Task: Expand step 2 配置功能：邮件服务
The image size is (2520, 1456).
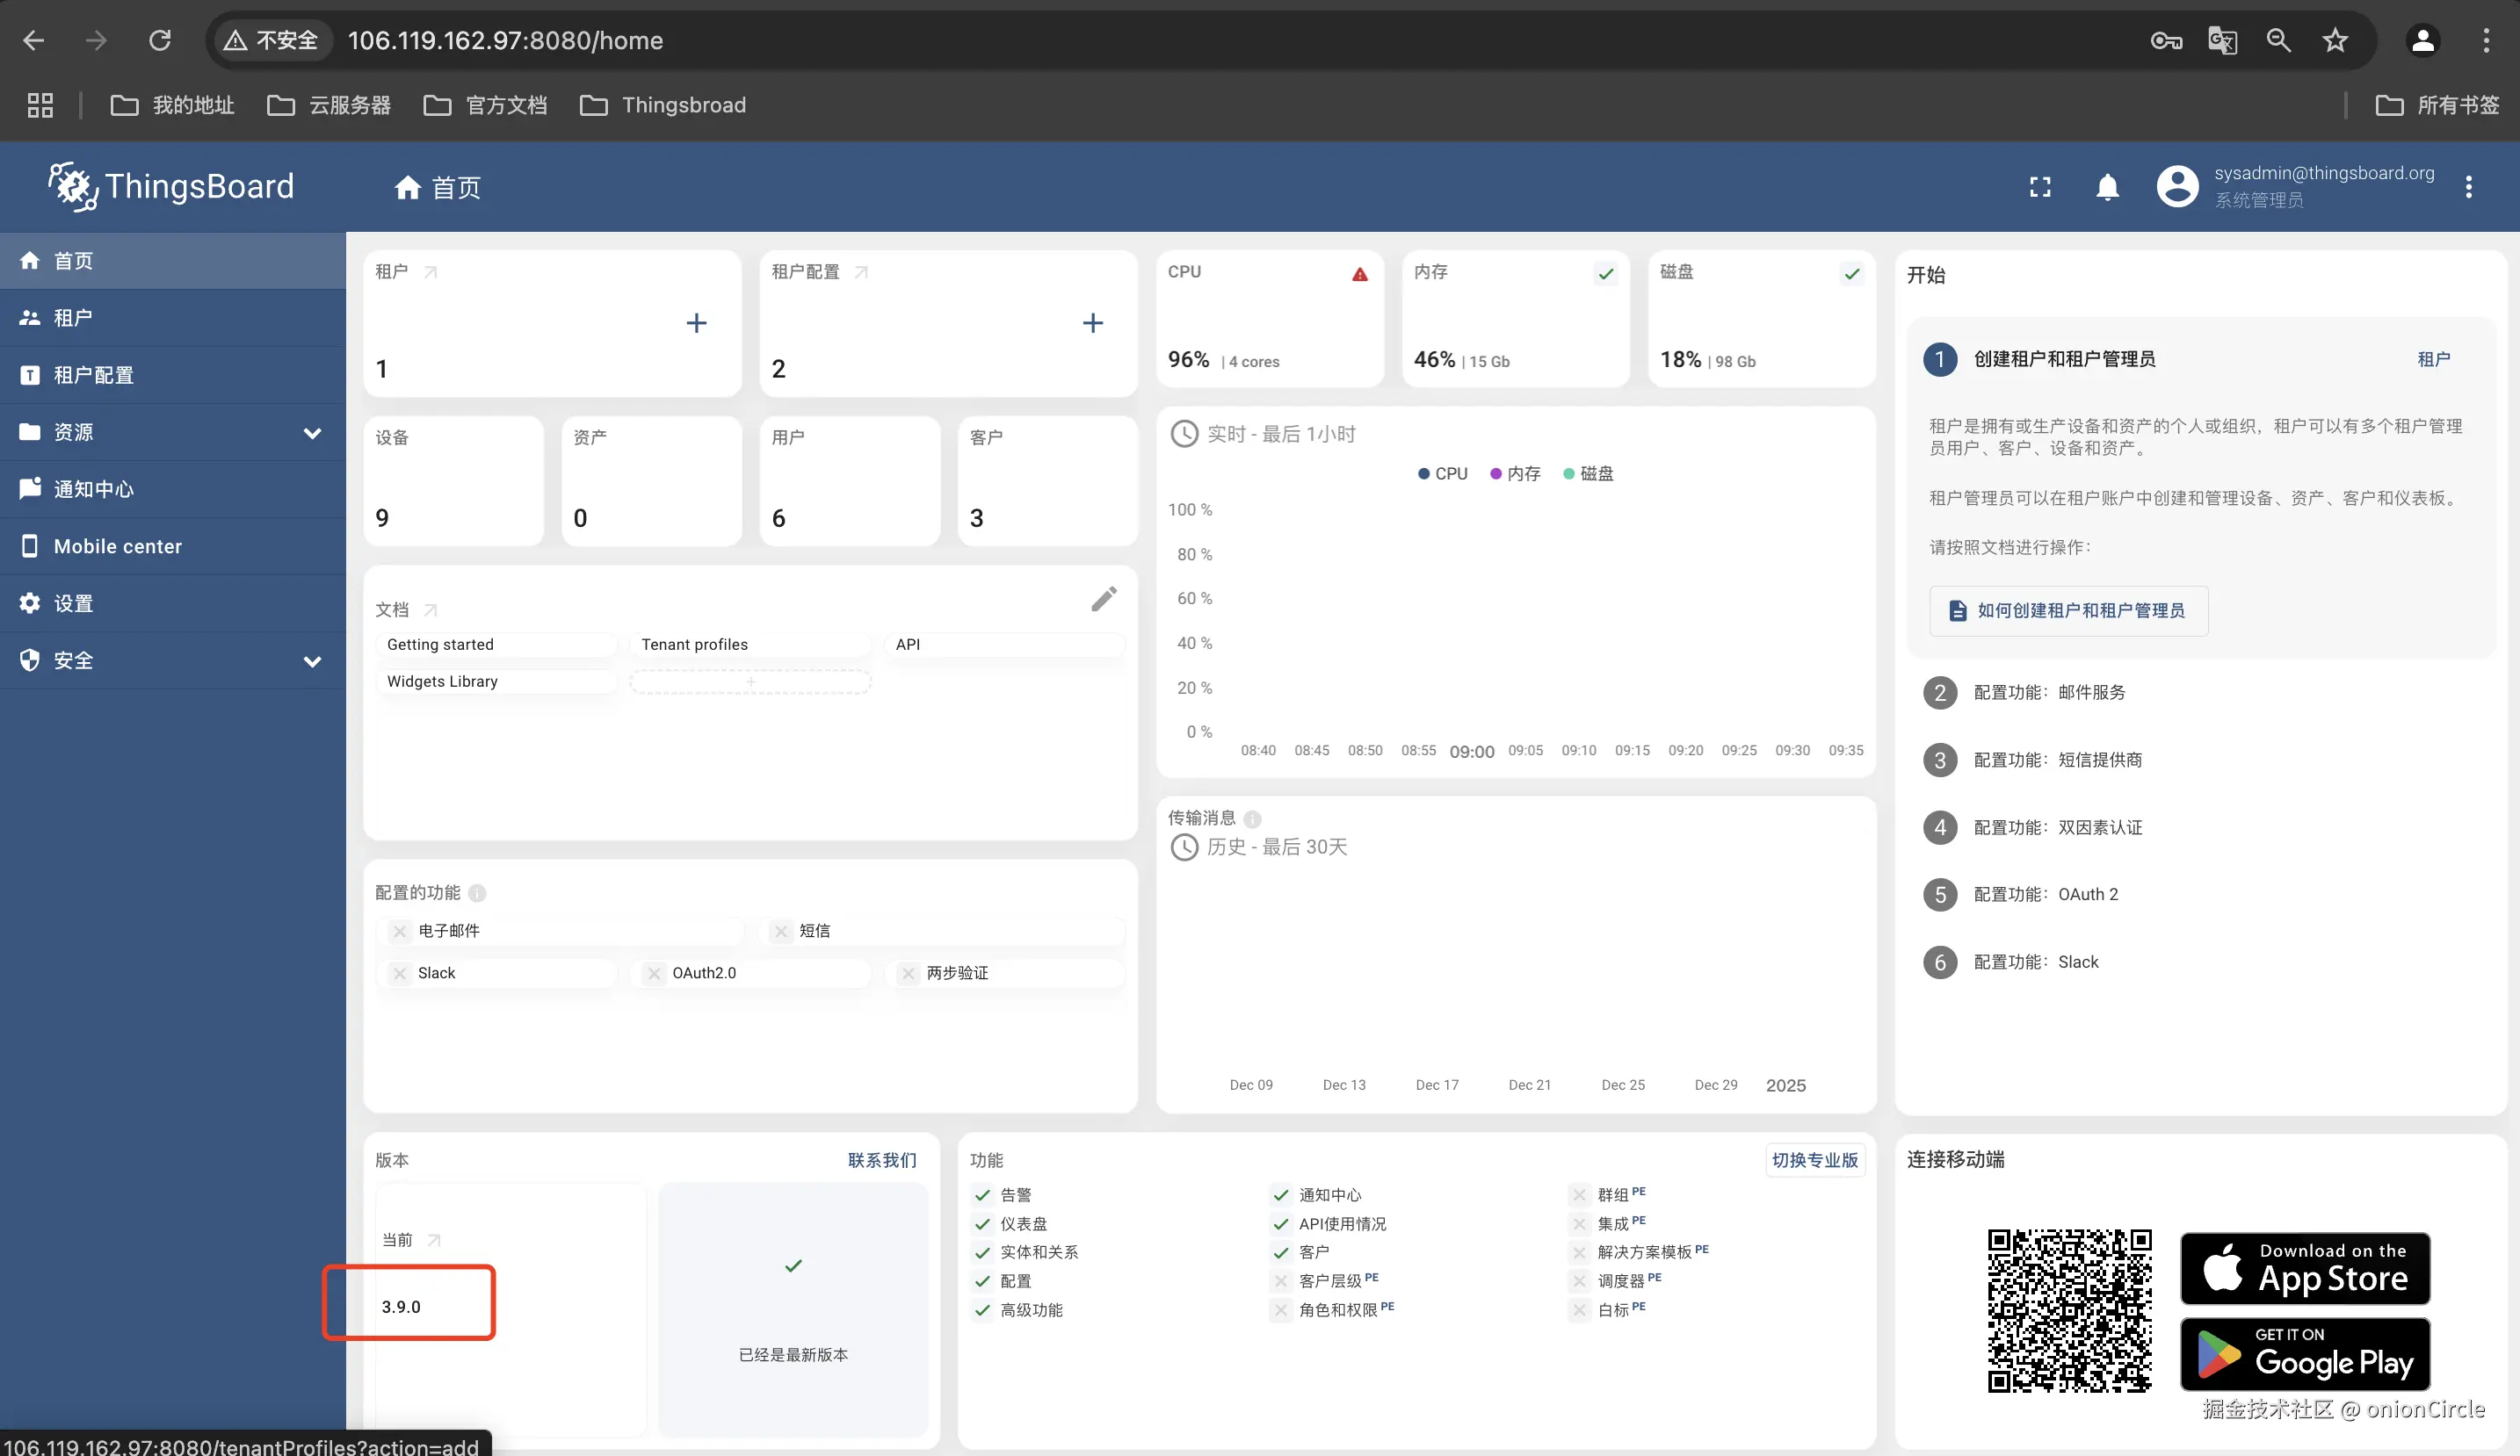Action: click(x=2048, y=693)
